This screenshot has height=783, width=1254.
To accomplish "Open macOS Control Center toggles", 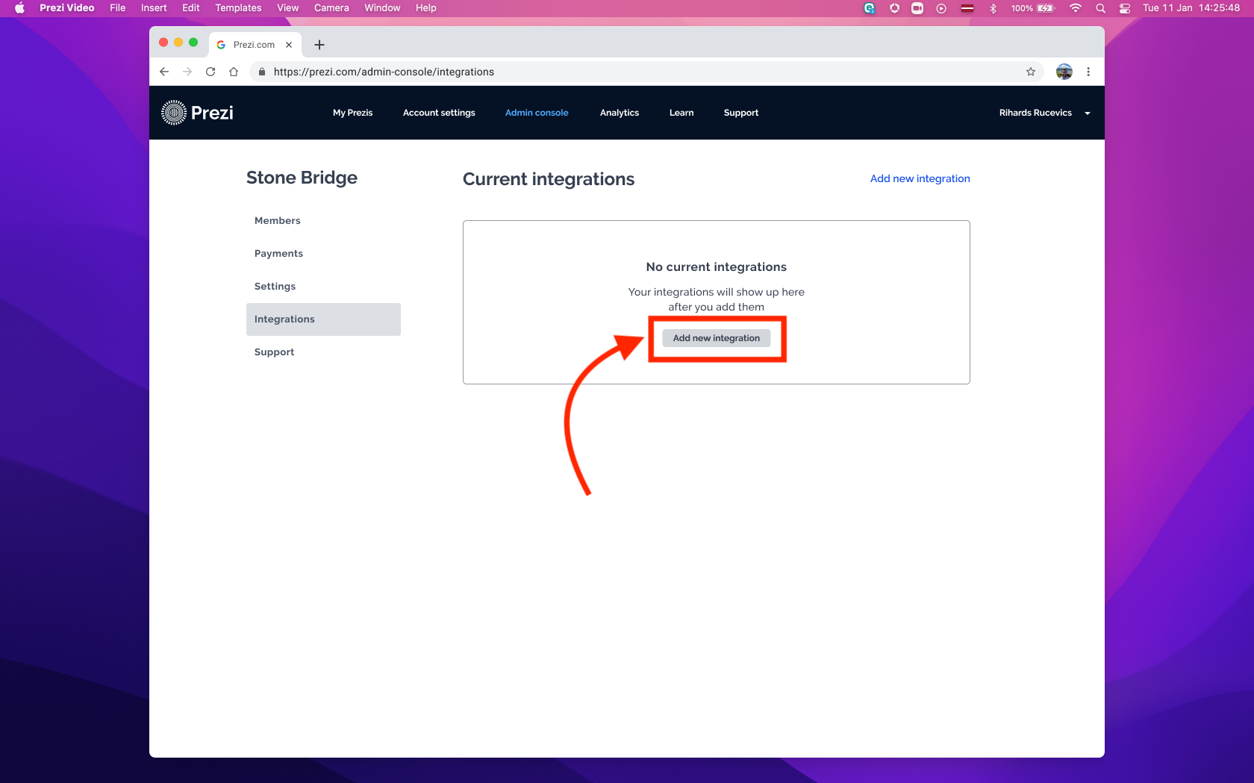I will click(x=1124, y=8).
